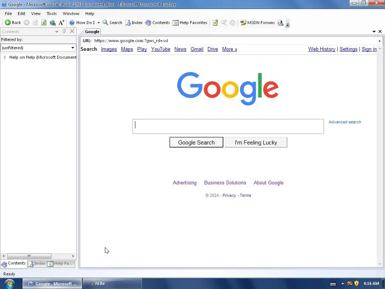Open the Contents toolbar item
385x289 pixels.
tap(158, 23)
